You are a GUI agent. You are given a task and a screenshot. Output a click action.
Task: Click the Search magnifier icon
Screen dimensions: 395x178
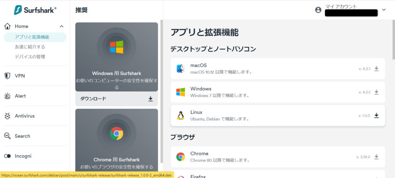coord(8,136)
